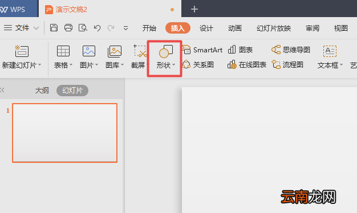Click the 形状 shapes icon
The image size is (357, 213).
coord(166,51)
